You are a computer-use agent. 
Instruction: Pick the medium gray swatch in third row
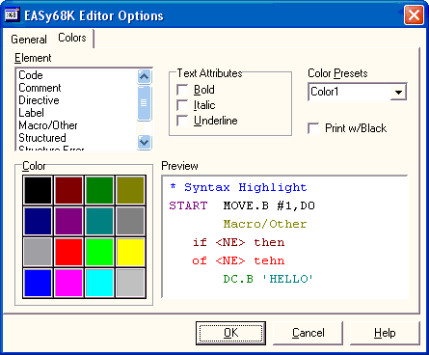click(x=38, y=252)
